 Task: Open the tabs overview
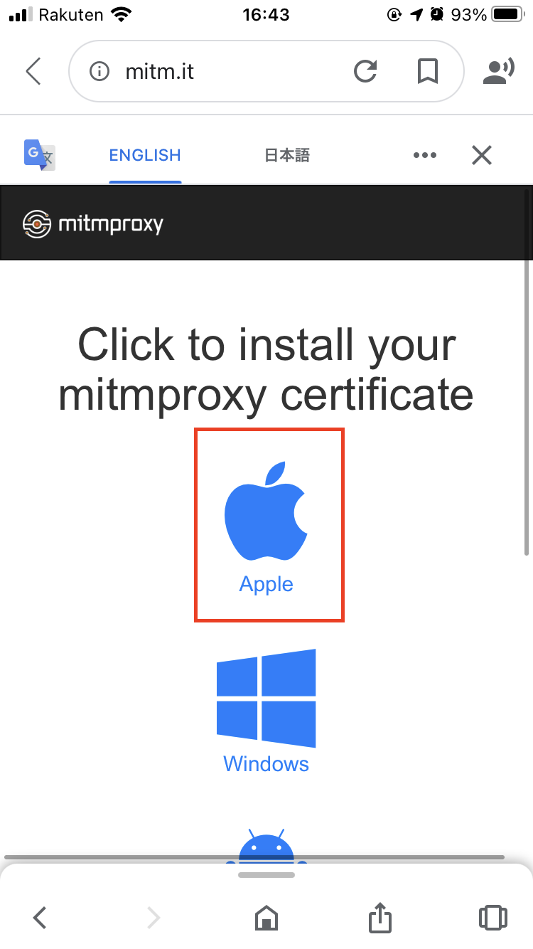[493, 918]
